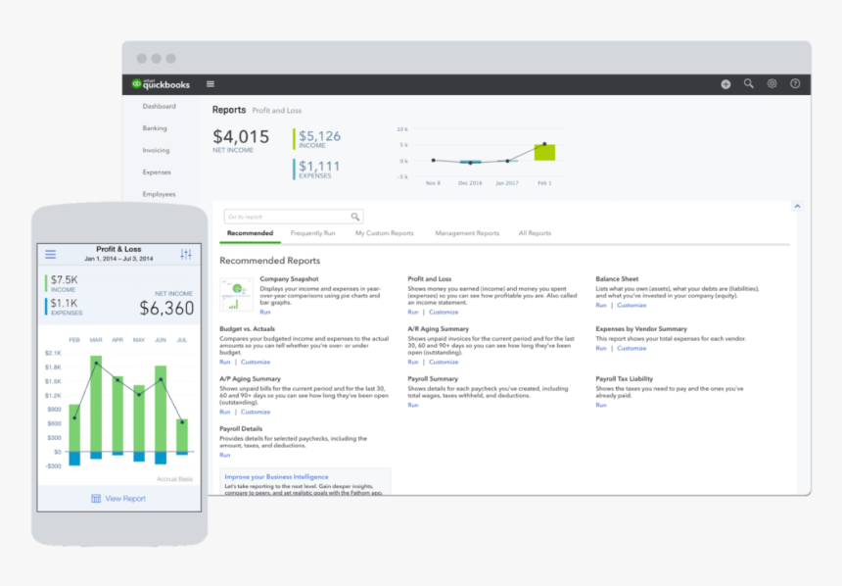Select the Management Reports tab
The width and height of the screenshot is (842, 586).
coord(467,233)
